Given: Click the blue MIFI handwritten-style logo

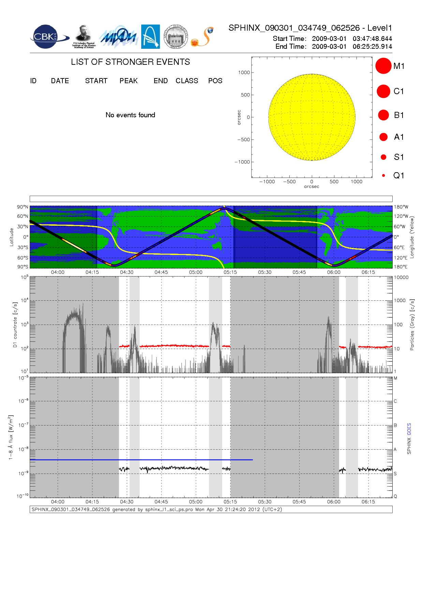Looking at the screenshot, I should coord(118,37).
